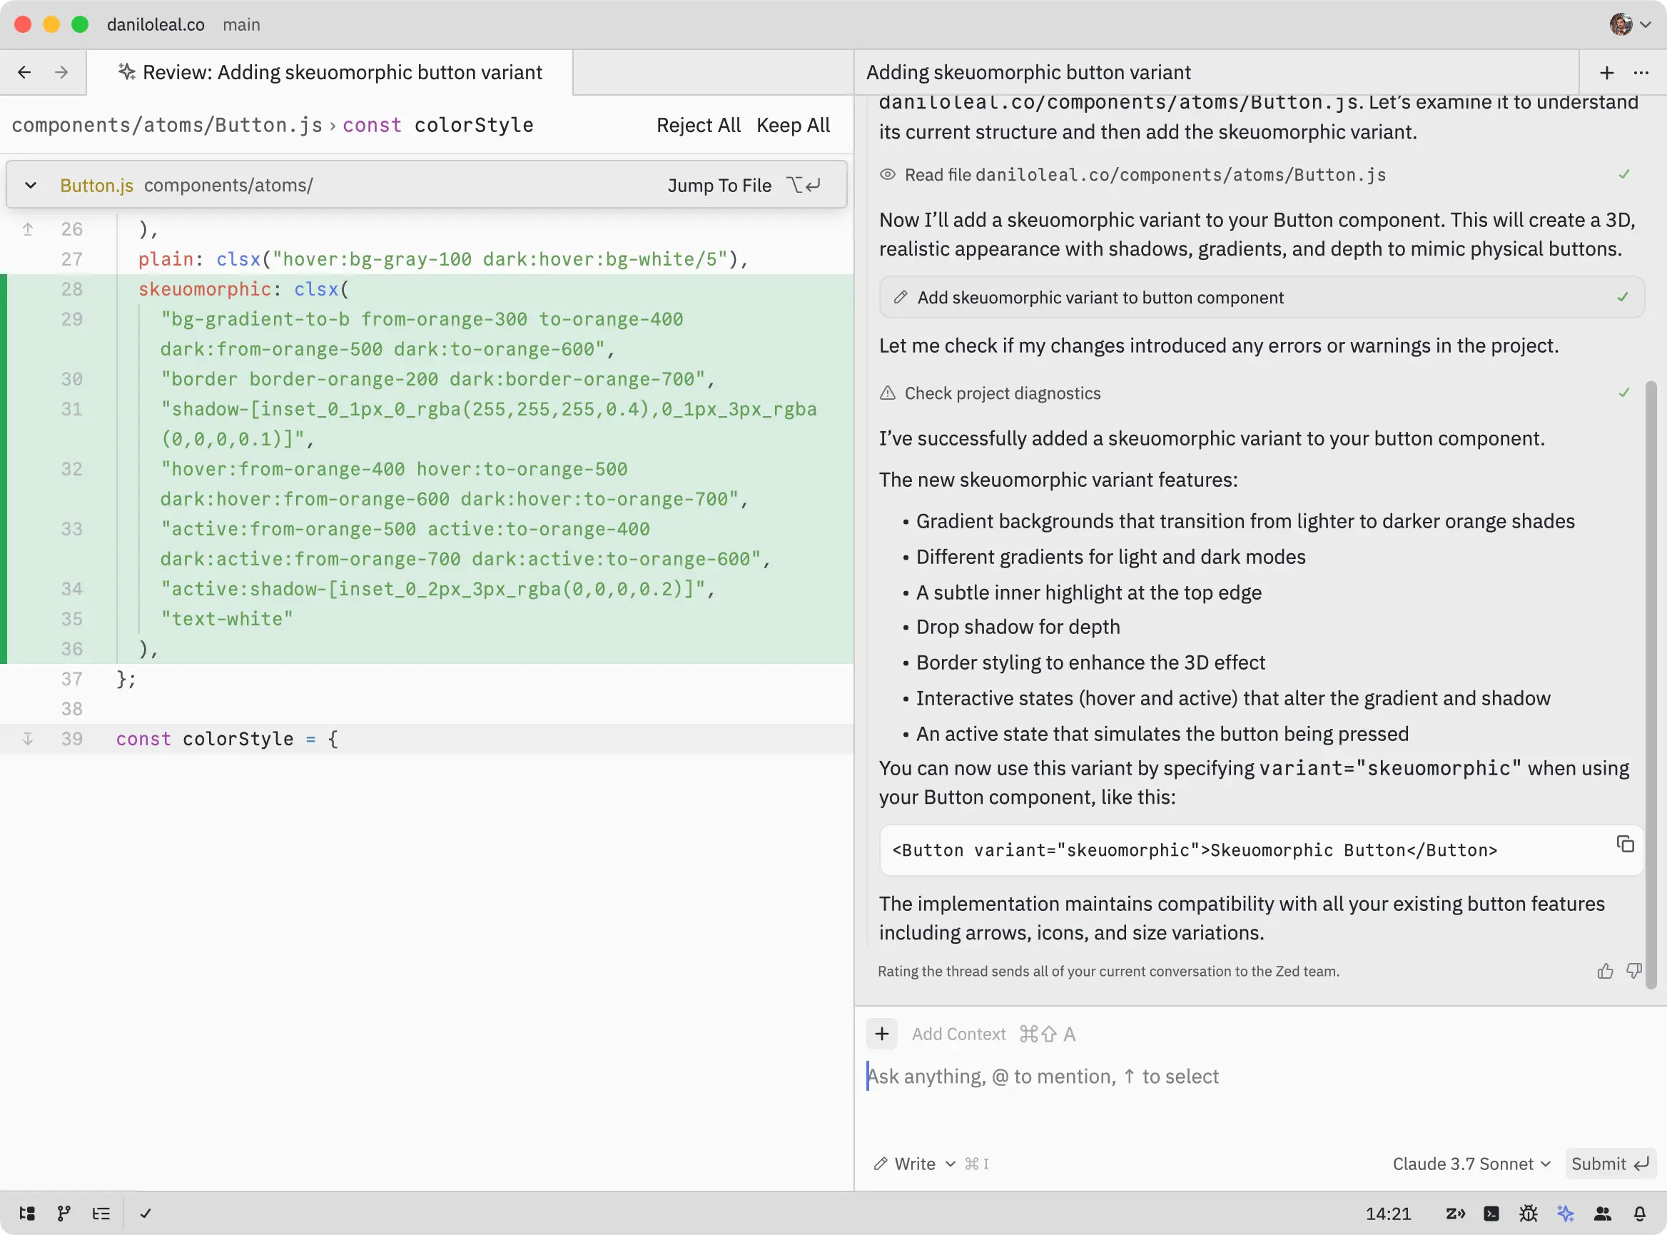Select the Review: Adding skeuomorphic button variant tab
The height and width of the screenshot is (1235, 1667).
click(330, 72)
